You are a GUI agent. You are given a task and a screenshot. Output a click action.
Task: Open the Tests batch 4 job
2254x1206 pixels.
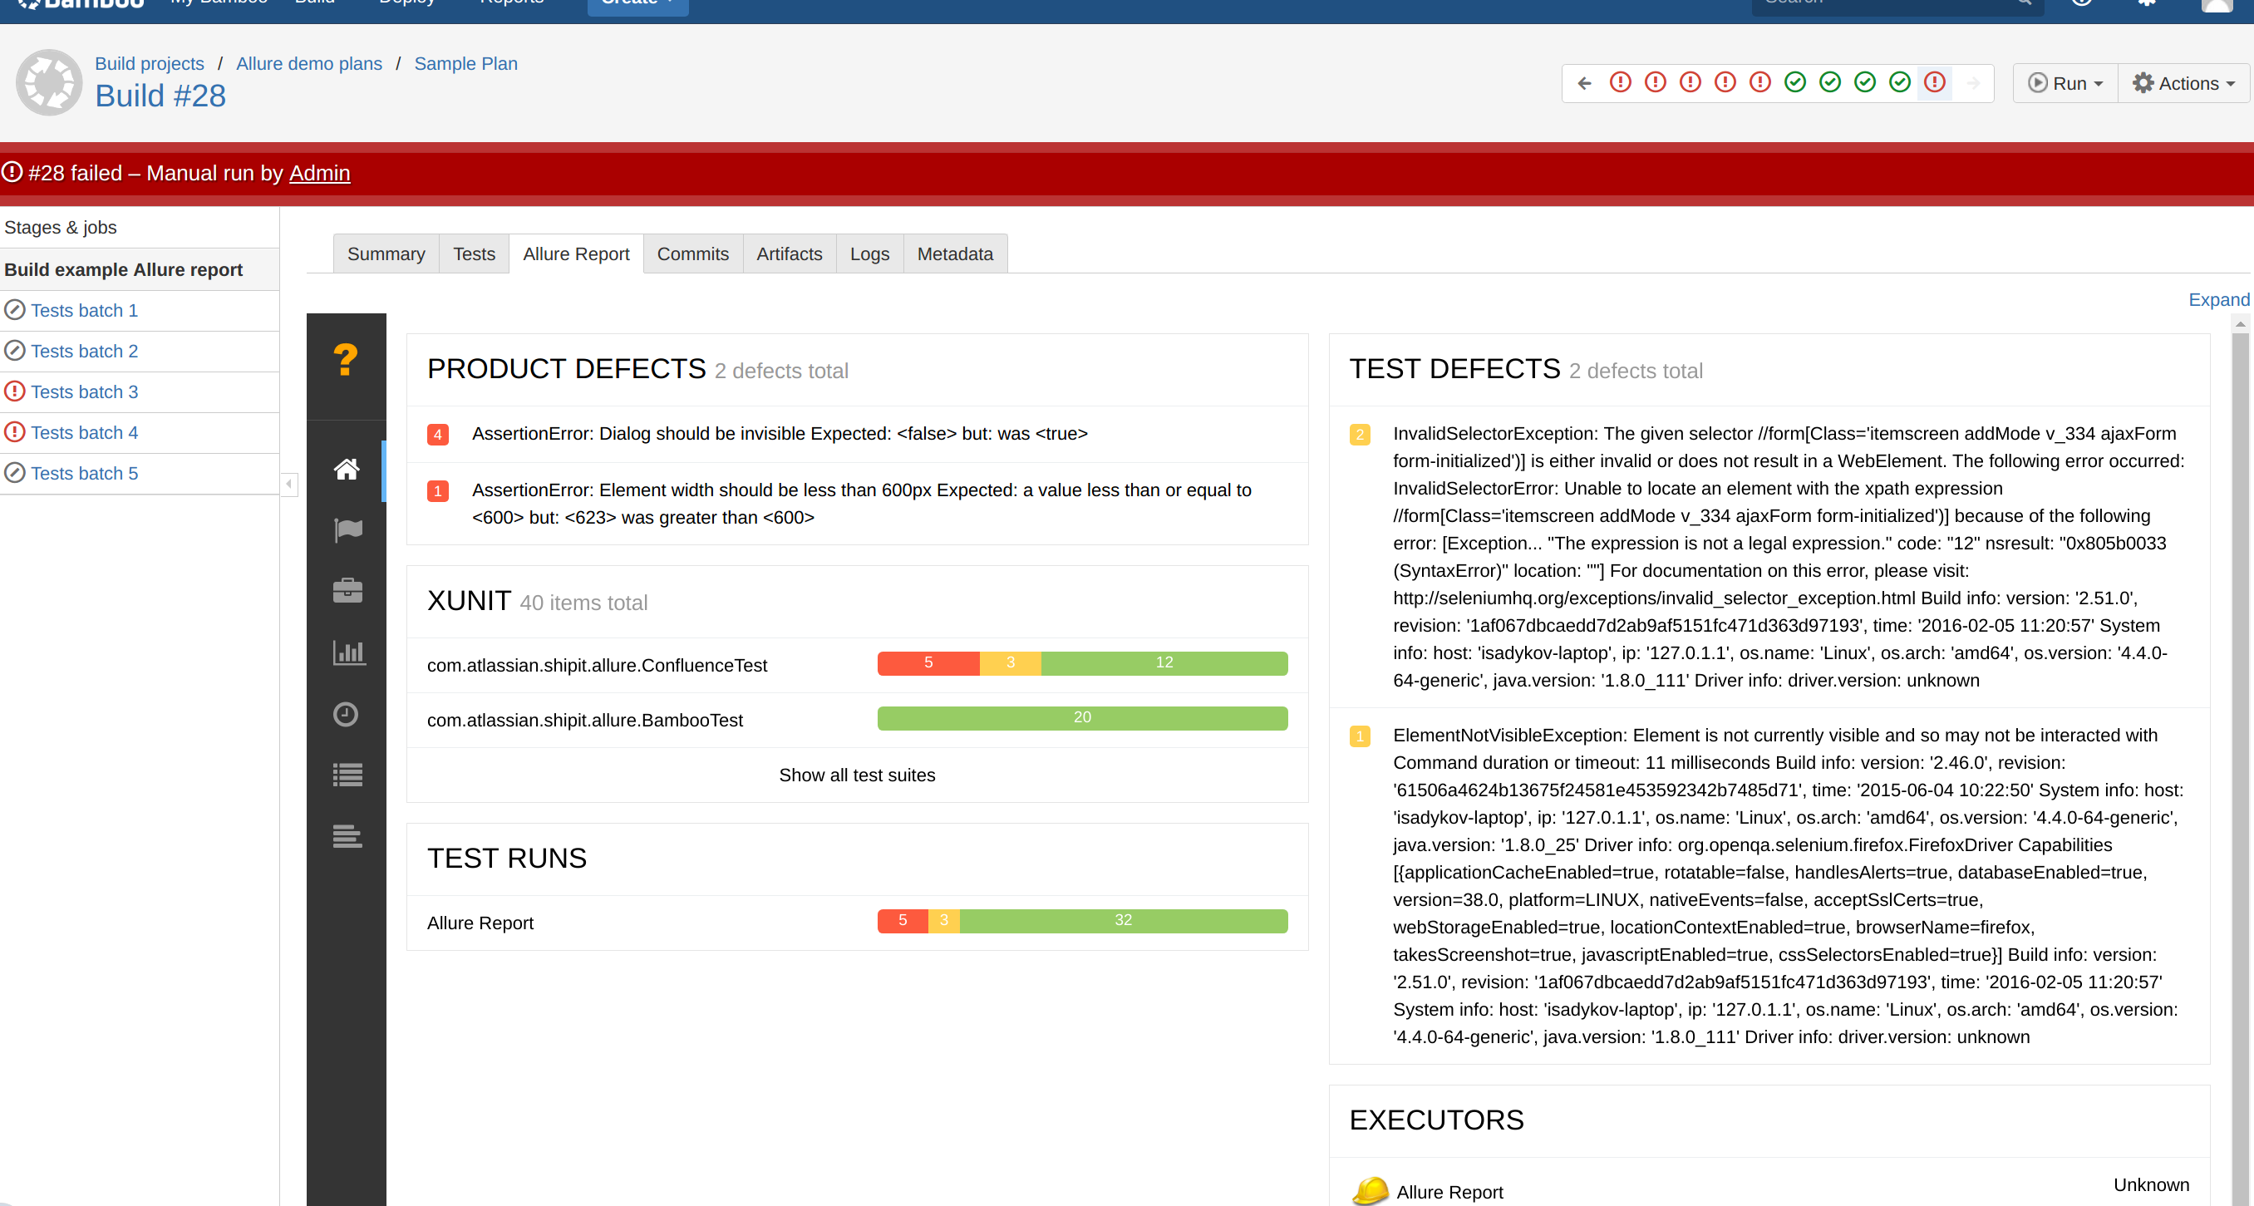85,432
